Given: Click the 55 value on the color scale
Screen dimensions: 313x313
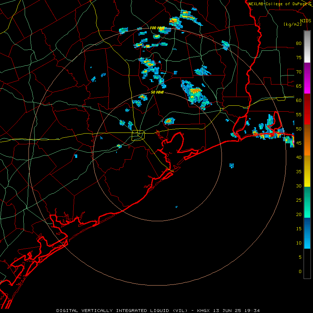Looking at the screenshot, I should [299, 114].
